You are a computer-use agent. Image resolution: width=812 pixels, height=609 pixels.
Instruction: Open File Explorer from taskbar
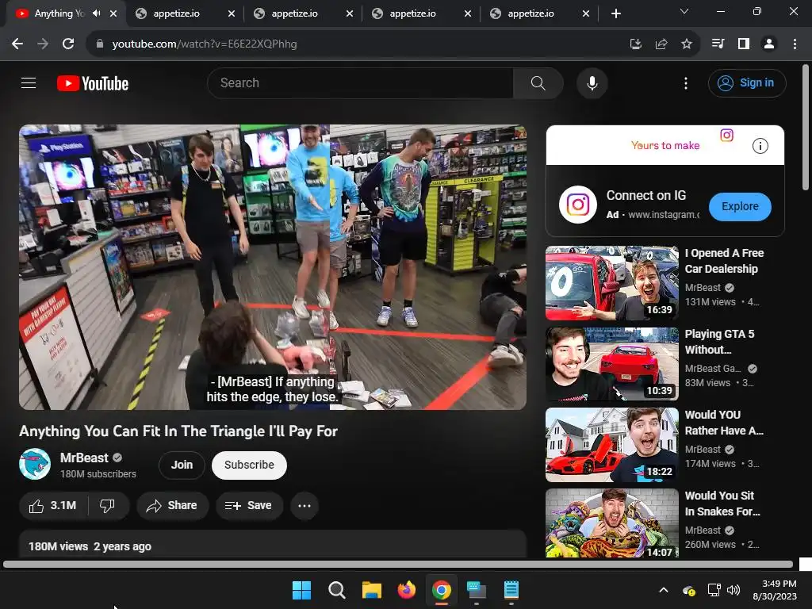371,590
